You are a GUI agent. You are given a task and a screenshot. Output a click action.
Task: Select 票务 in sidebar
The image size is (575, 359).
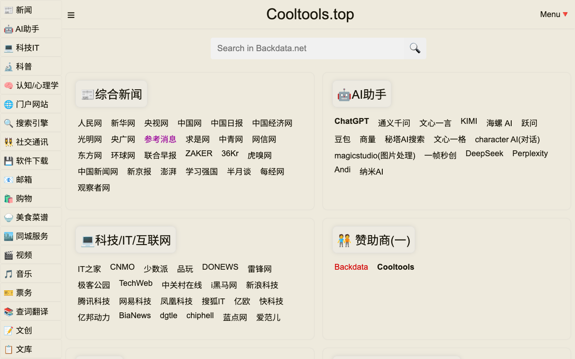pos(31,293)
